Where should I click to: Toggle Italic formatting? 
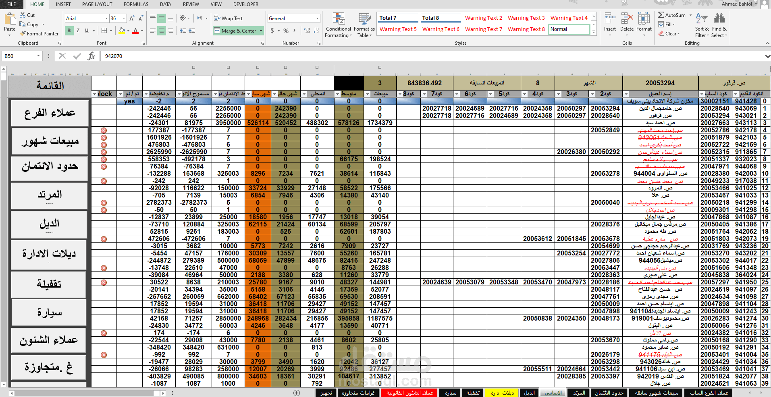(x=78, y=31)
